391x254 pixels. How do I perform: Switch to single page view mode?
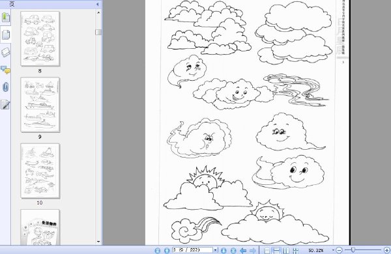(x=267, y=251)
